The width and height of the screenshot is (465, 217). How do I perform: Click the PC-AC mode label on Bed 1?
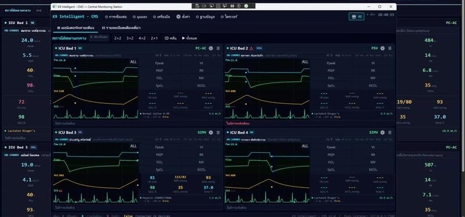pyautogui.click(x=201, y=48)
